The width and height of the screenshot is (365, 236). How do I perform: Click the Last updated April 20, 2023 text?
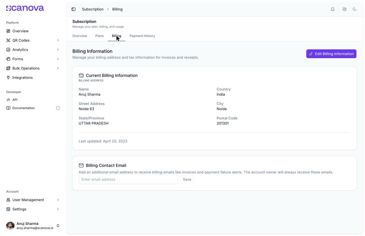click(103, 141)
